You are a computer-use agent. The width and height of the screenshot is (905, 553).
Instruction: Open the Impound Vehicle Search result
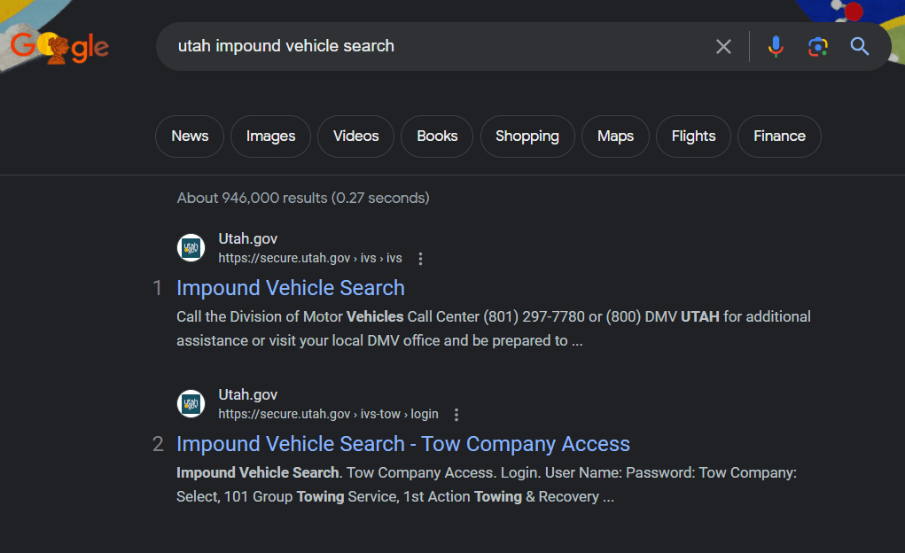tap(291, 288)
